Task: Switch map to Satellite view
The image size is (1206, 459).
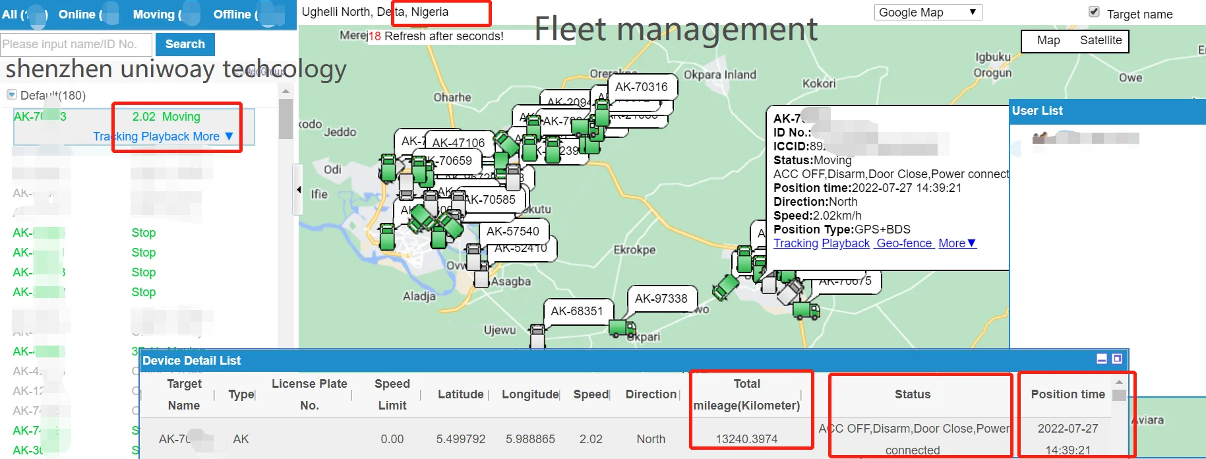Action: (x=1100, y=40)
